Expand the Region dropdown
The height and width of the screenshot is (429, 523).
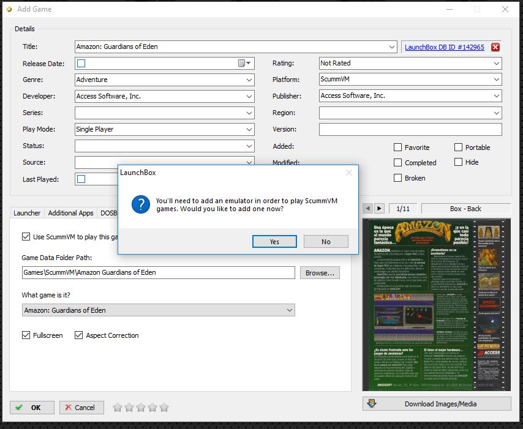pyautogui.click(x=496, y=113)
